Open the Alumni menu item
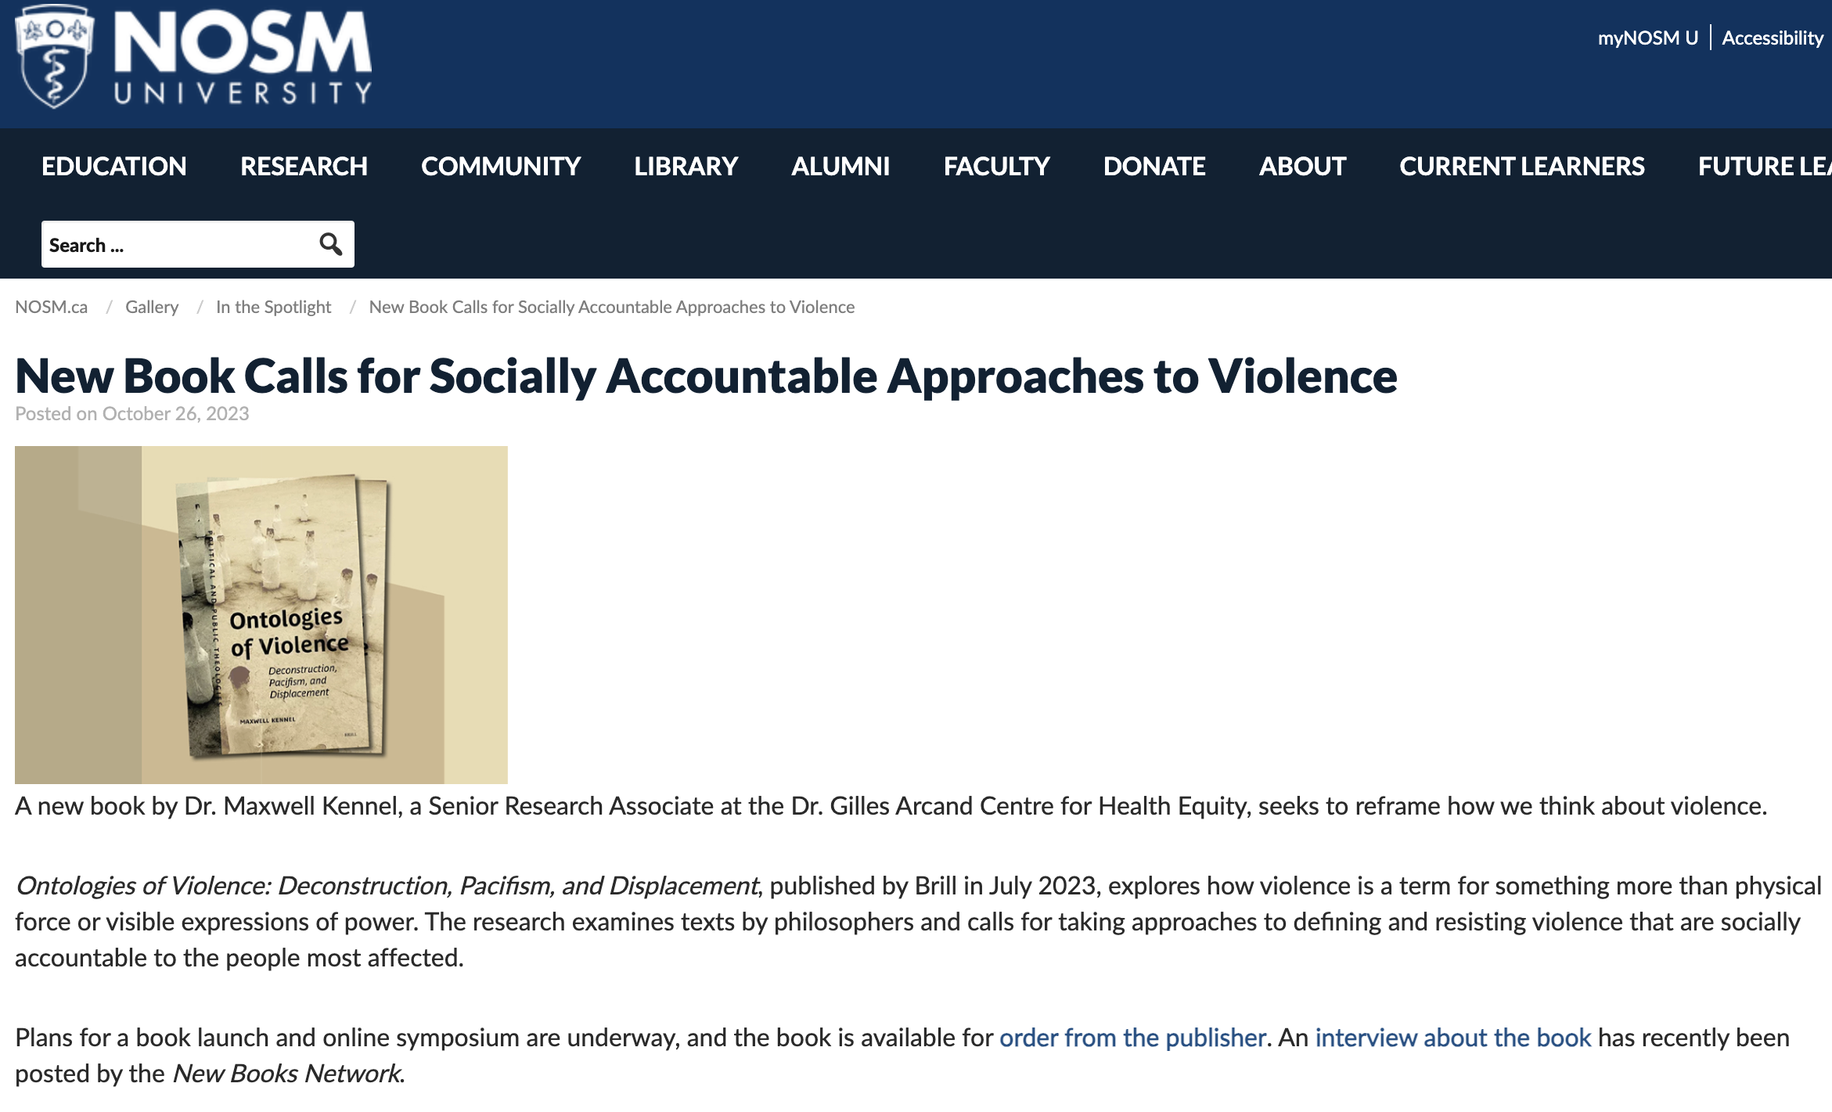 pyautogui.click(x=840, y=166)
